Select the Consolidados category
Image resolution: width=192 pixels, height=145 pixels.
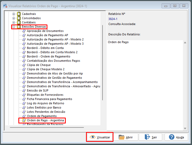coord(31,18)
